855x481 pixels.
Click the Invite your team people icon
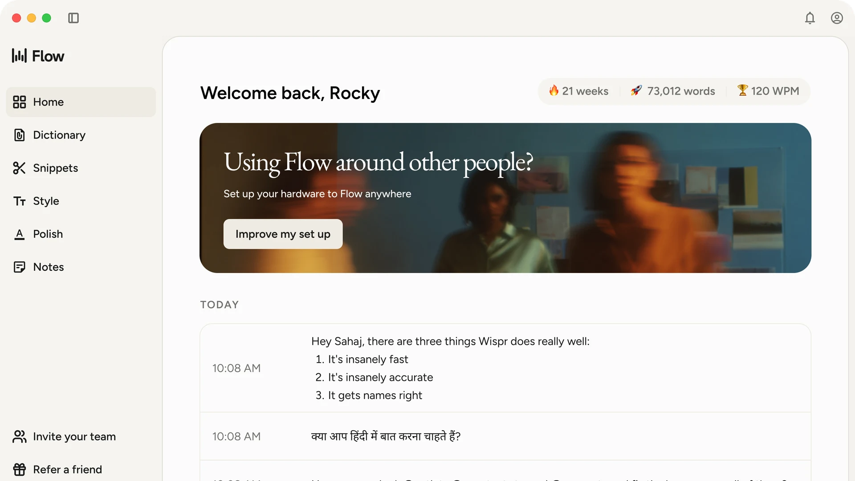[20, 436]
